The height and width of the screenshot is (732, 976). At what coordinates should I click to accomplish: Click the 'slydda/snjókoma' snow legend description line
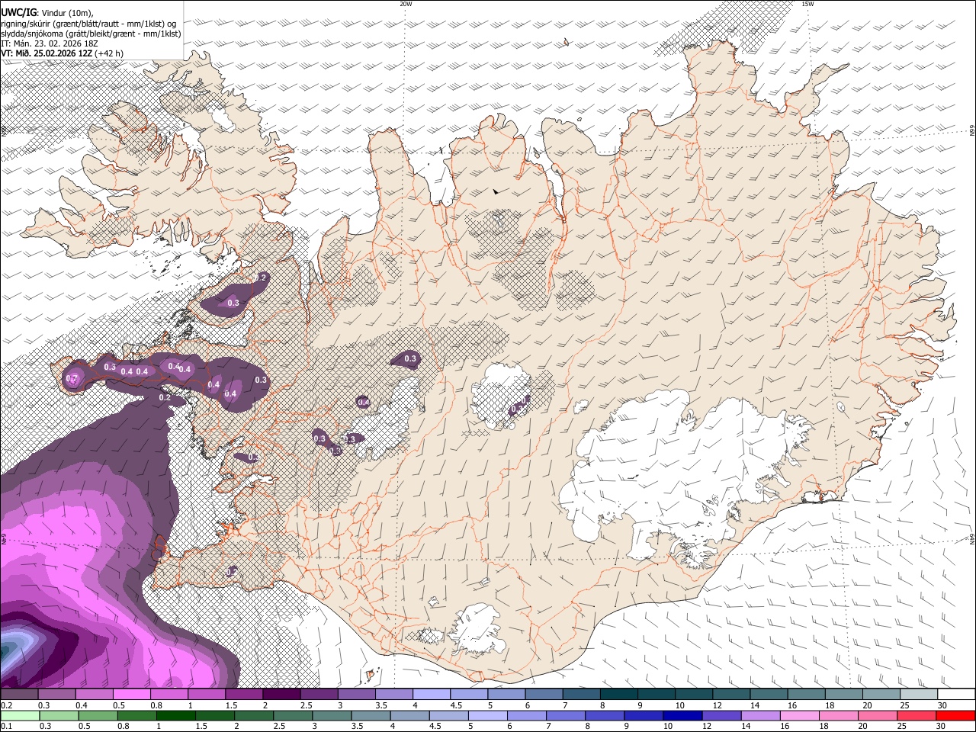pos(91,34)
